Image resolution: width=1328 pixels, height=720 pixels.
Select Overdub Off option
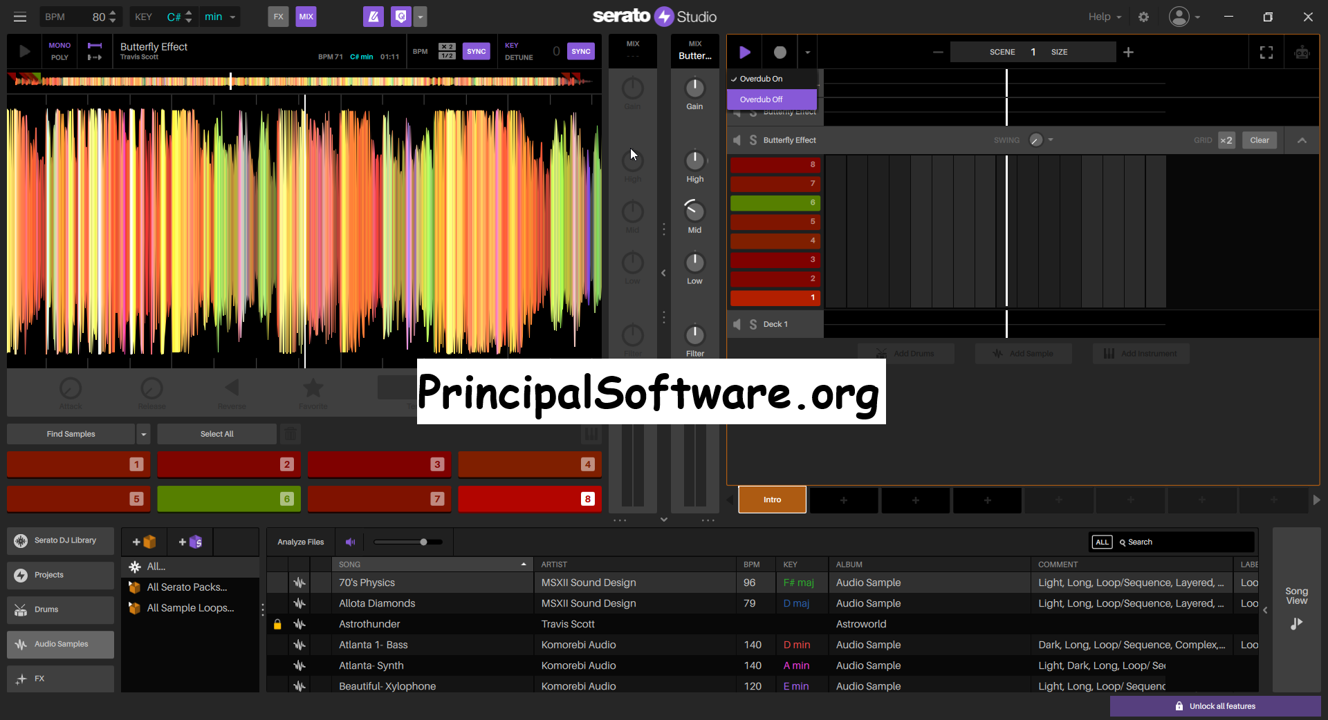click(x=772, y=100)
